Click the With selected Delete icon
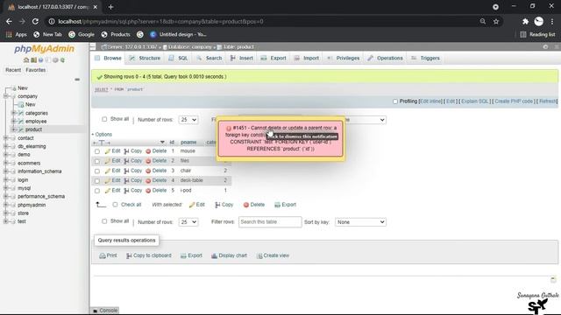This screenshot has width=561, height=315. tap(246, 205)
